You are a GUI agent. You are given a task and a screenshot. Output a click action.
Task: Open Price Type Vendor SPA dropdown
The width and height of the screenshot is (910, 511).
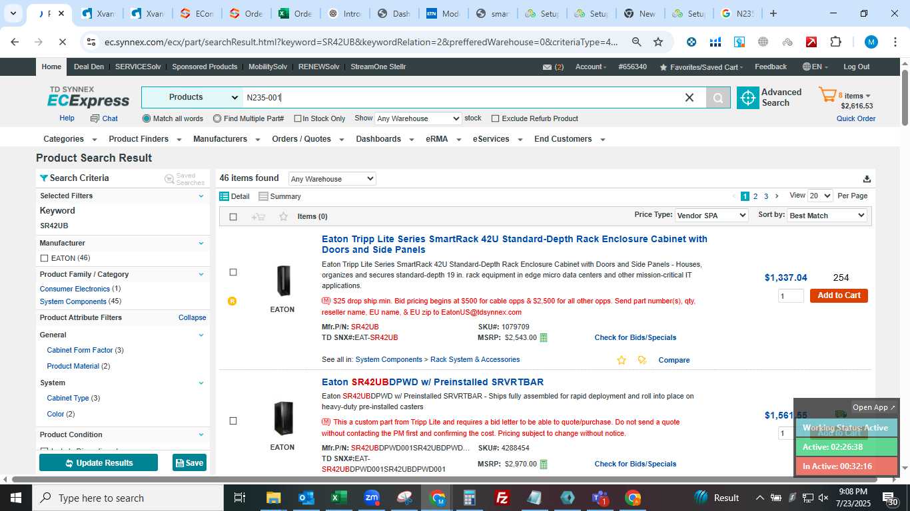pyautogui.click(x=711, y=216)
